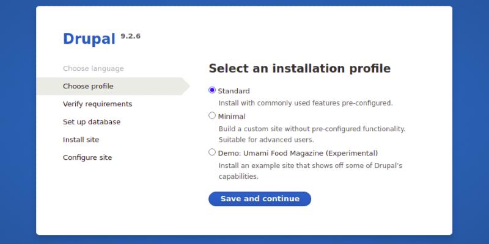This screenshot has height=244, width=489.
Task: Click the "Minimal" option label text
Action: tap(232, 116)
